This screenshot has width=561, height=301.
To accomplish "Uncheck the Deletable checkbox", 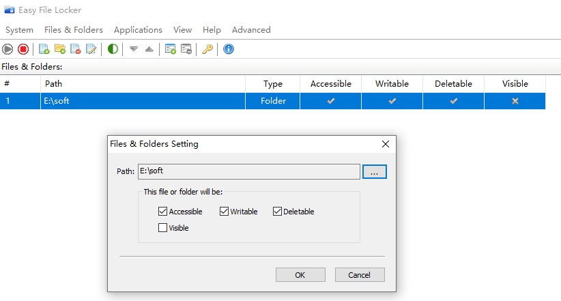I will coord(277,212).
